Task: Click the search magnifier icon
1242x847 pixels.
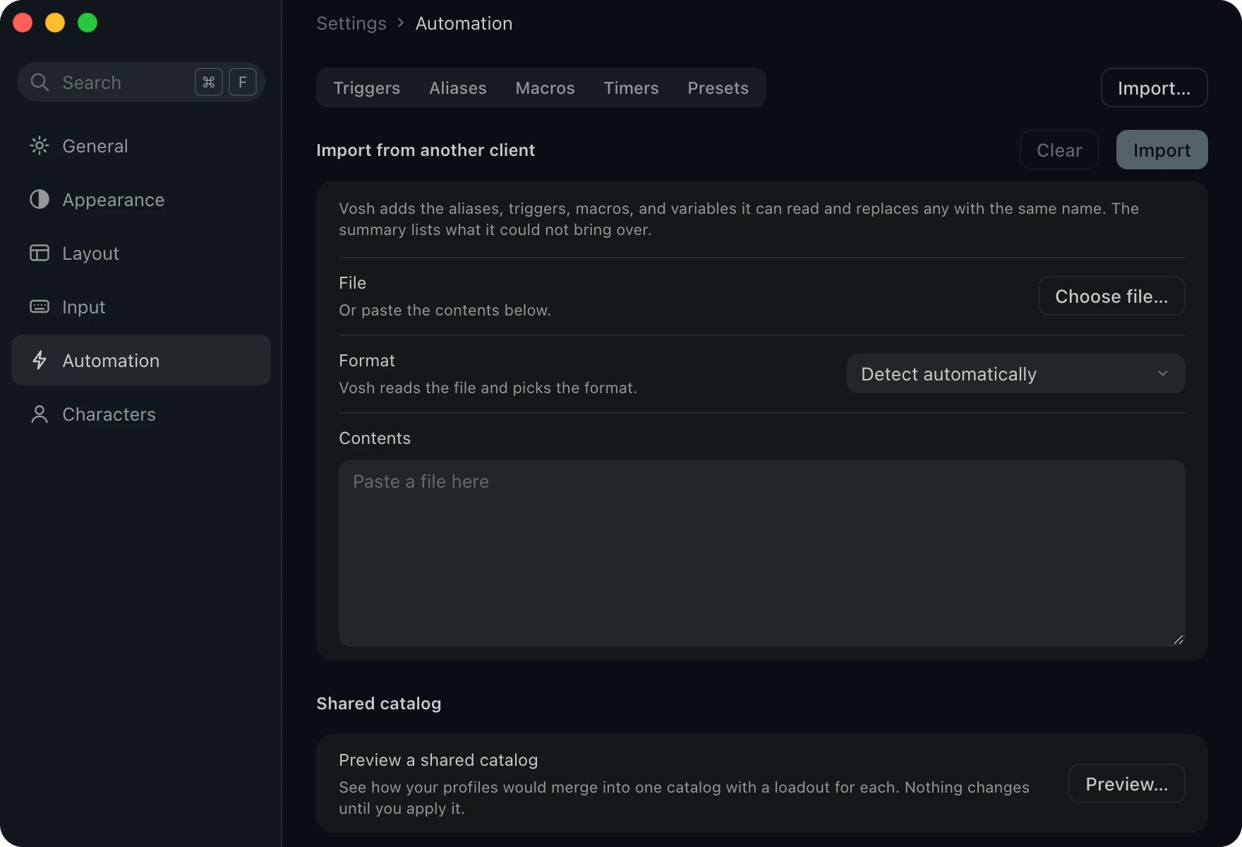Action: (x=40, y=83)
